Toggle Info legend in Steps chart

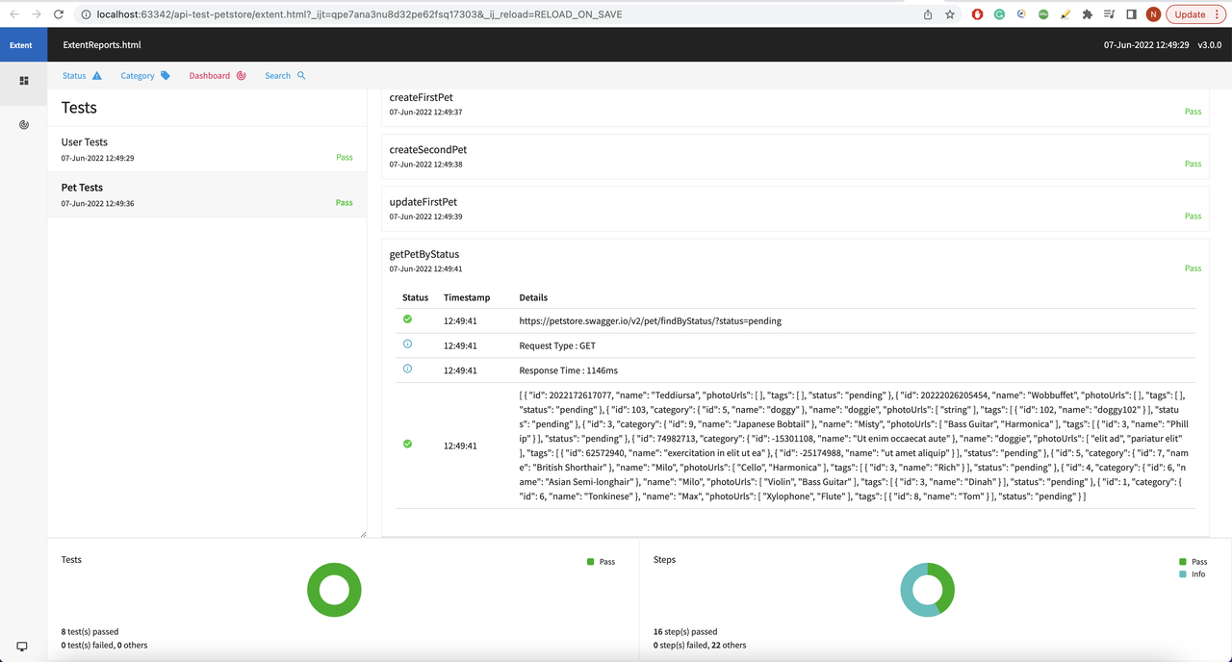click(x=1192, y=574)
